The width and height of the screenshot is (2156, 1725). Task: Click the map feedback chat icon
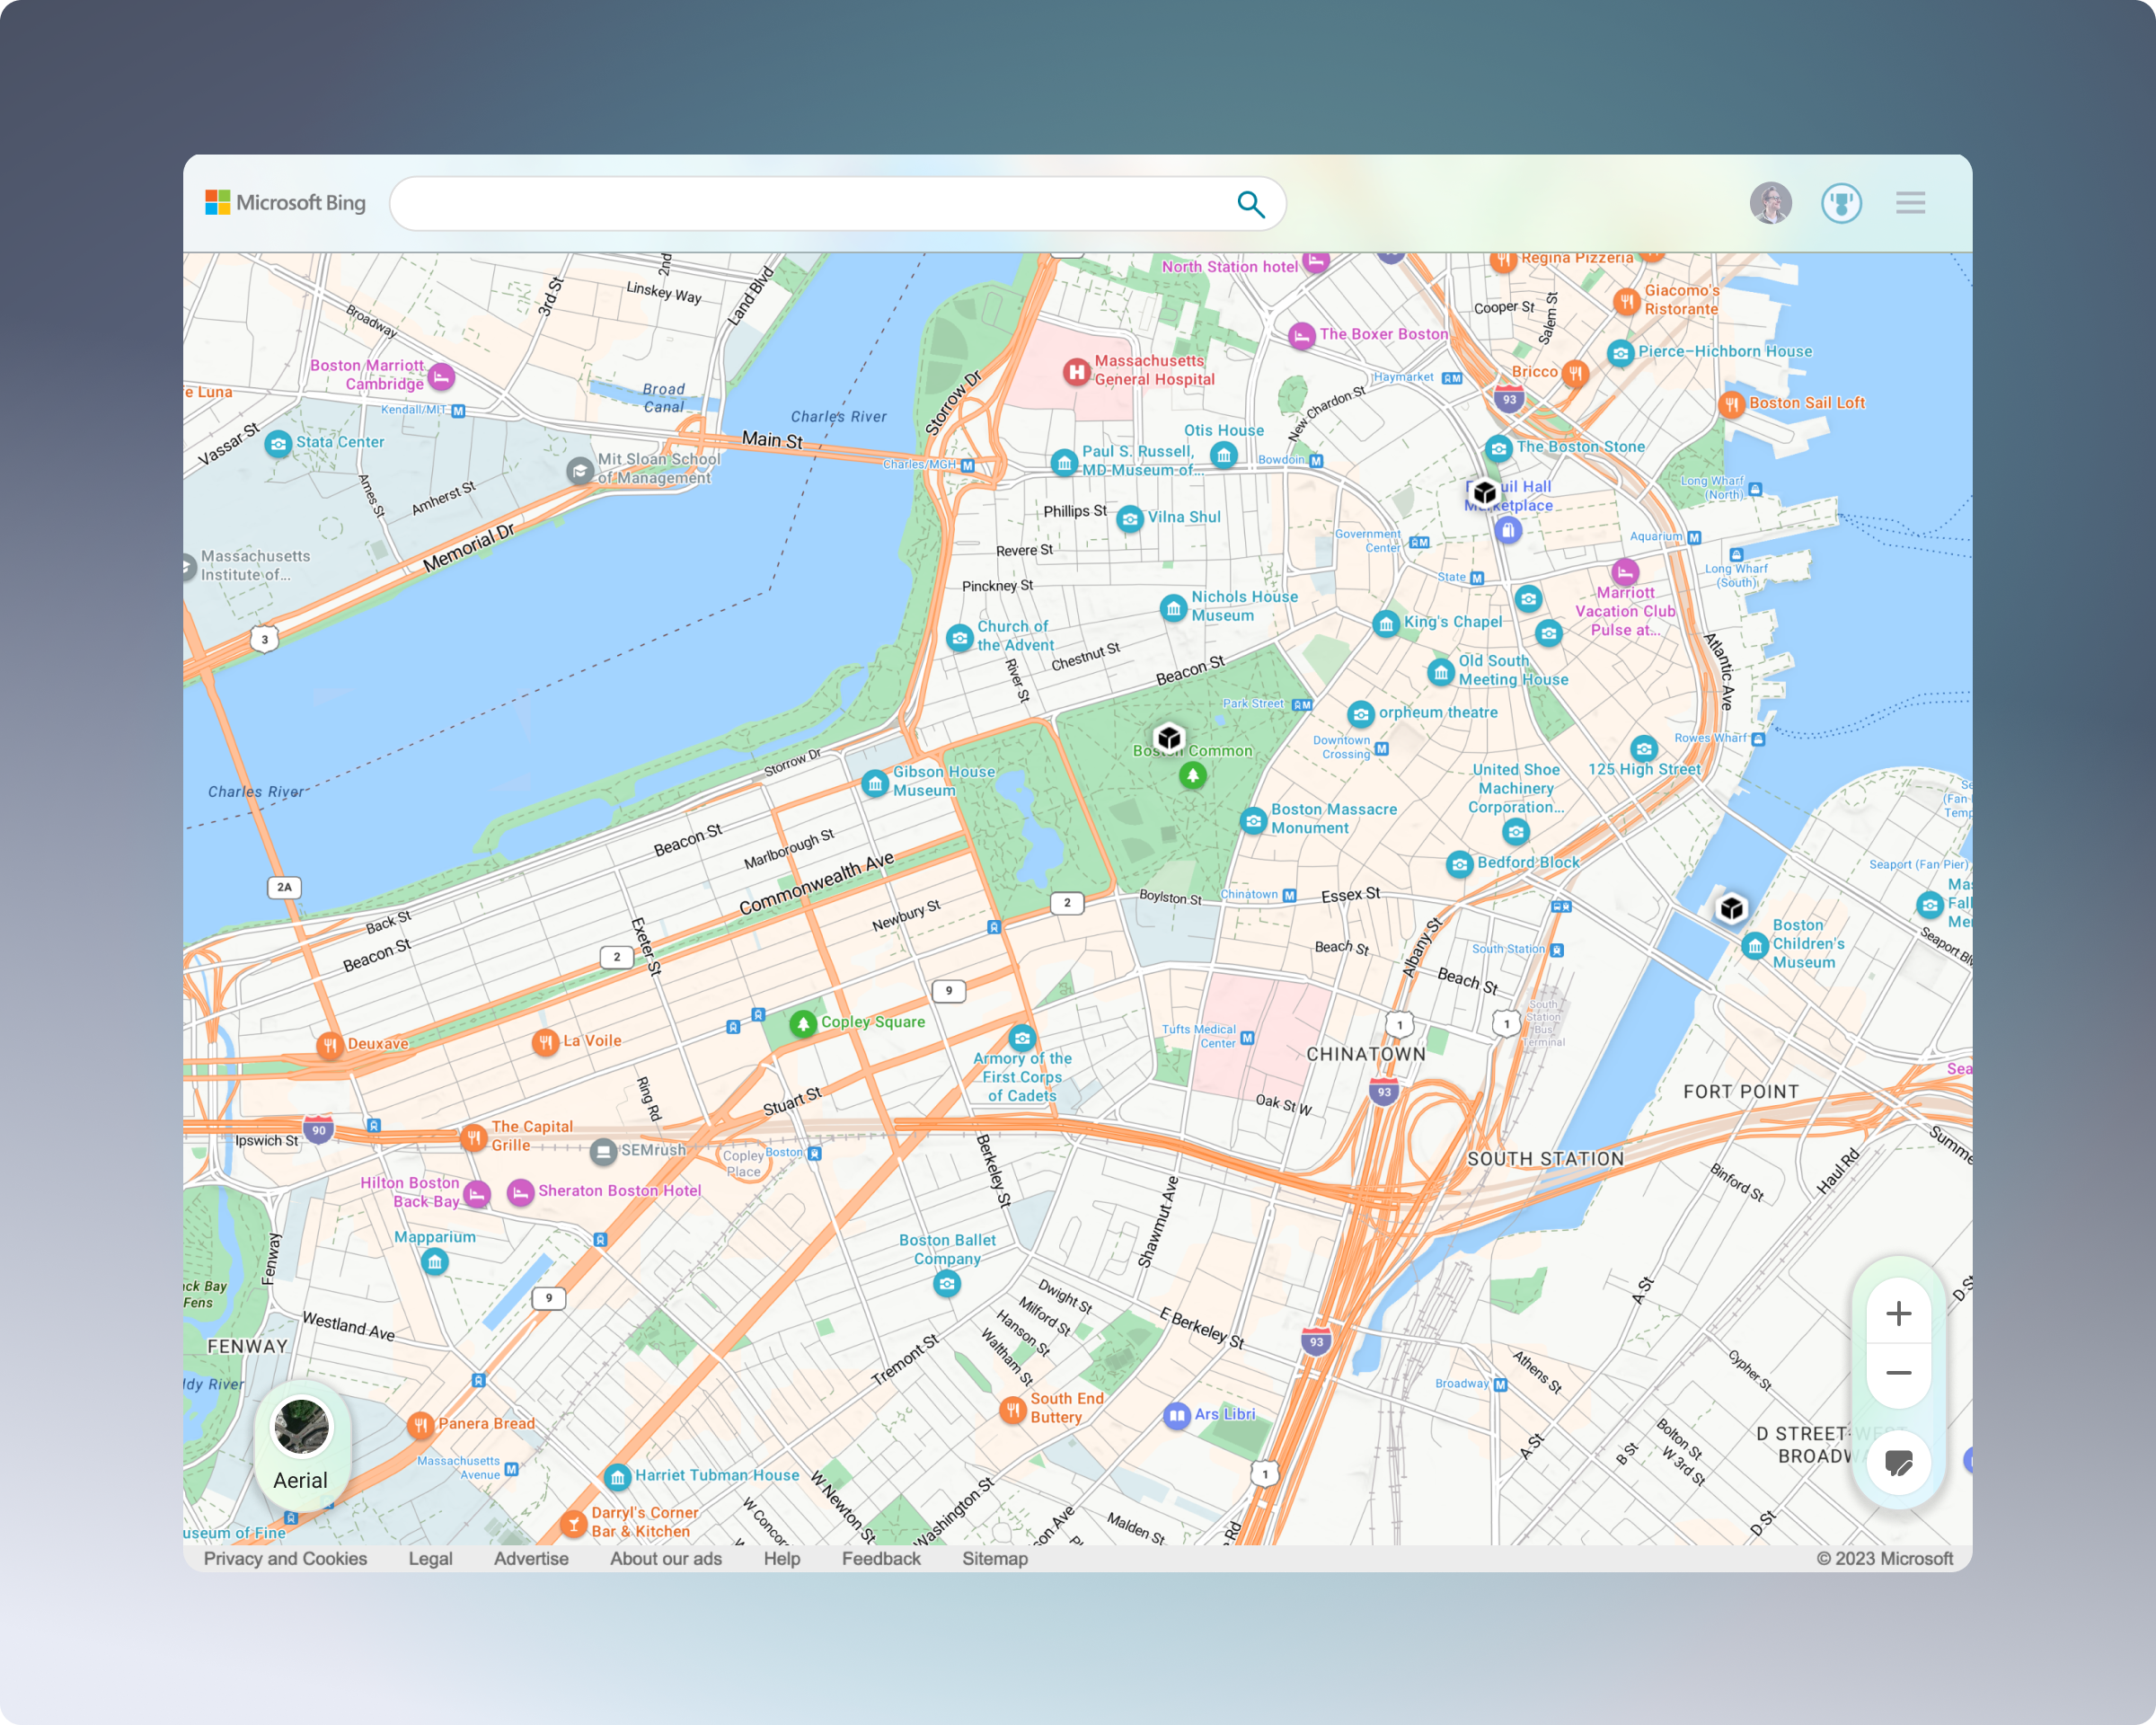point(1898,1463)
